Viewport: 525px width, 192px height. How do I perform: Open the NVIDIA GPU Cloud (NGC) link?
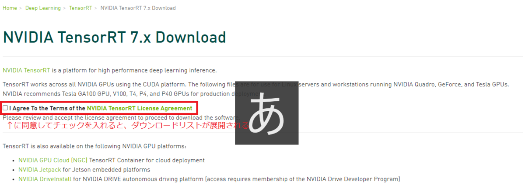click(x=53, y=160)
